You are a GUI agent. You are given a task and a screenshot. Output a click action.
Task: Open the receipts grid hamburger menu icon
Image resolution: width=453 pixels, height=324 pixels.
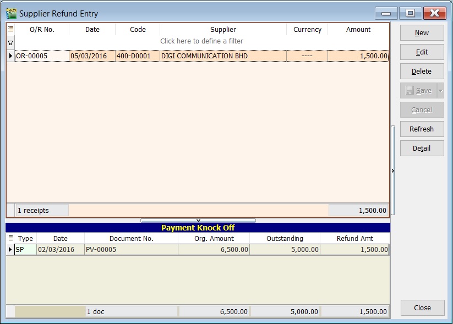[x=11, y=29]
